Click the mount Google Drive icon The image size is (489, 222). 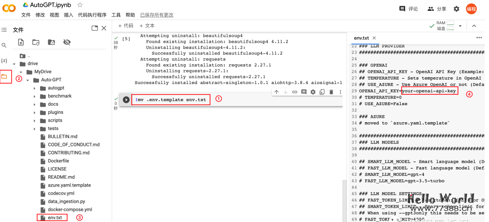[51, 42]
